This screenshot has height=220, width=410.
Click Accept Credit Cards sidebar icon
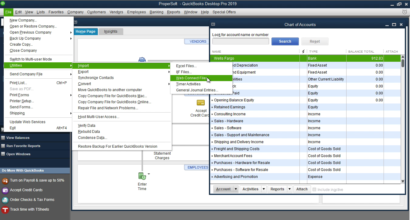coord(5,190)
